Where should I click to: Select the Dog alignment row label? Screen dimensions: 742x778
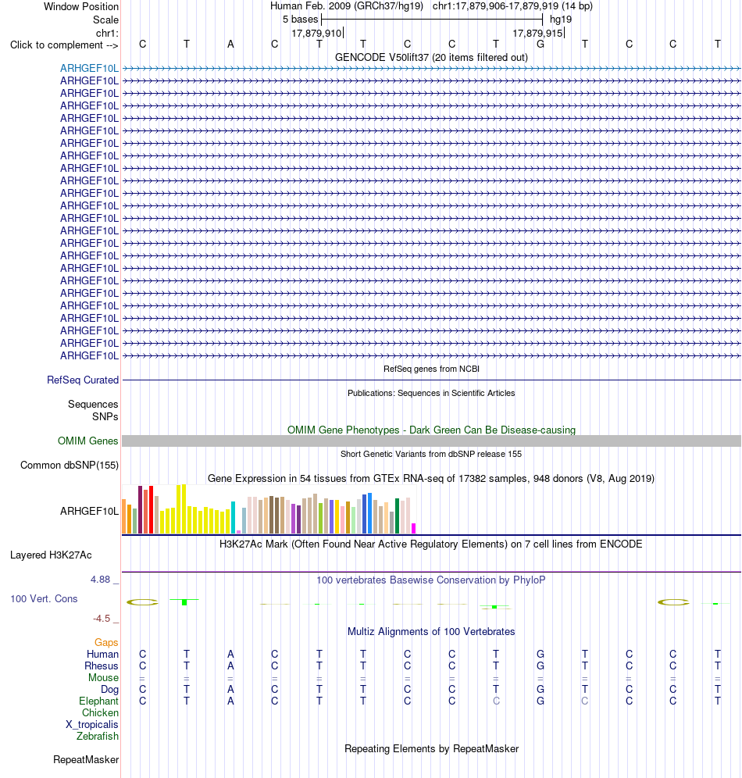coord(109,690)
